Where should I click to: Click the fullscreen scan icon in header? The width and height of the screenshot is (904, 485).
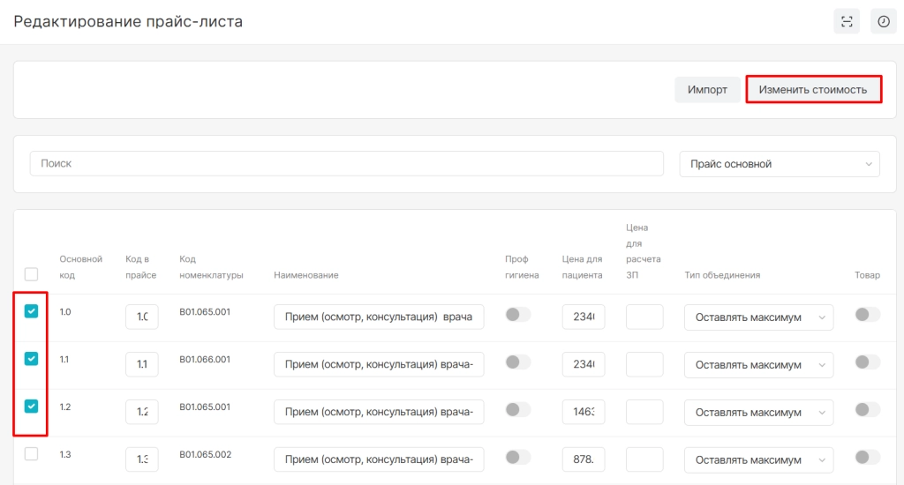point(847,22)
